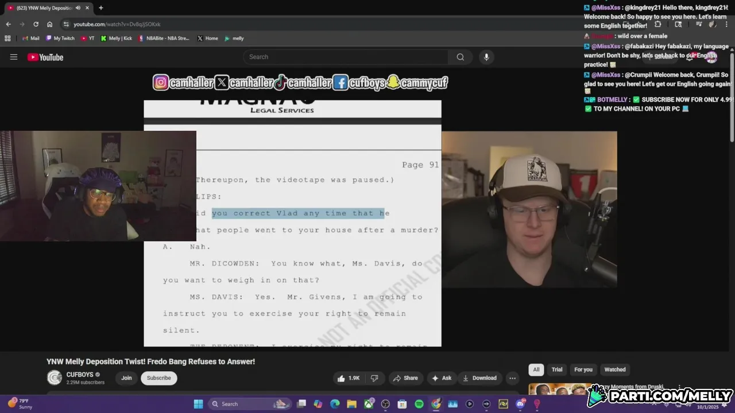Select the All filter chip
Image resolution: width=735 pixels, height=413 pixels.
click(536, 369)
